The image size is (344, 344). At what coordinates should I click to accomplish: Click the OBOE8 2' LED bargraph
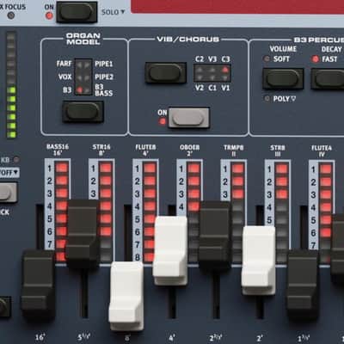[x=193, y=212]
